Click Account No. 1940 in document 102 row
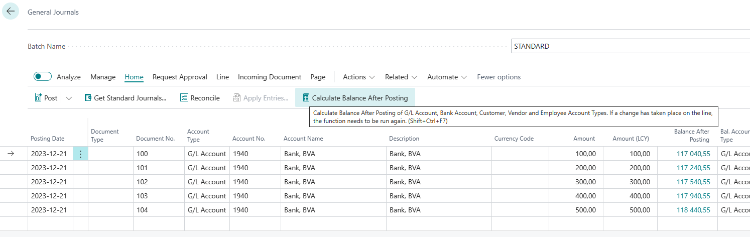The image size is (750, 237). pos(255,182)
